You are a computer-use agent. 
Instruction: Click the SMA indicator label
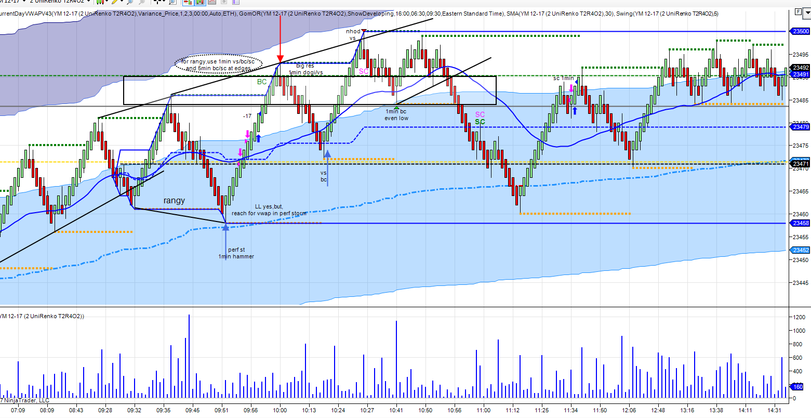(560, 14)
